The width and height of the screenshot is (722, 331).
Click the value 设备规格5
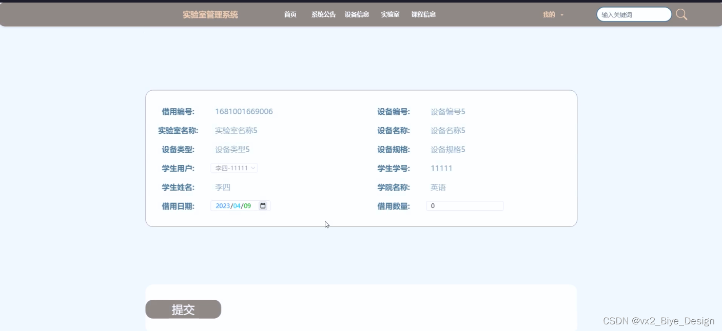click(448, 150)
